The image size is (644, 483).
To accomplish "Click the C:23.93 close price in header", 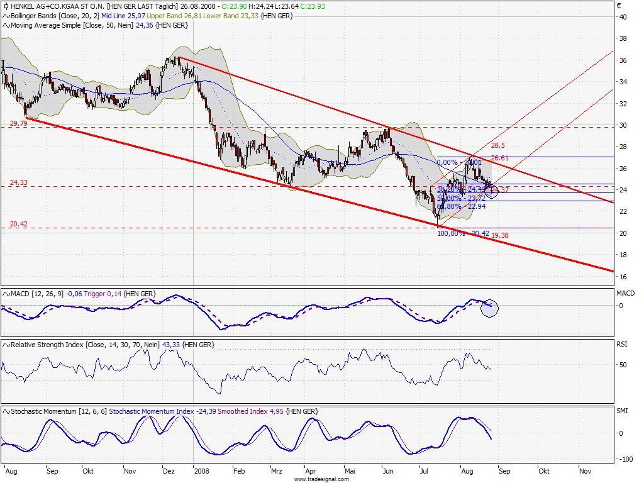I will tap(312, 6).
